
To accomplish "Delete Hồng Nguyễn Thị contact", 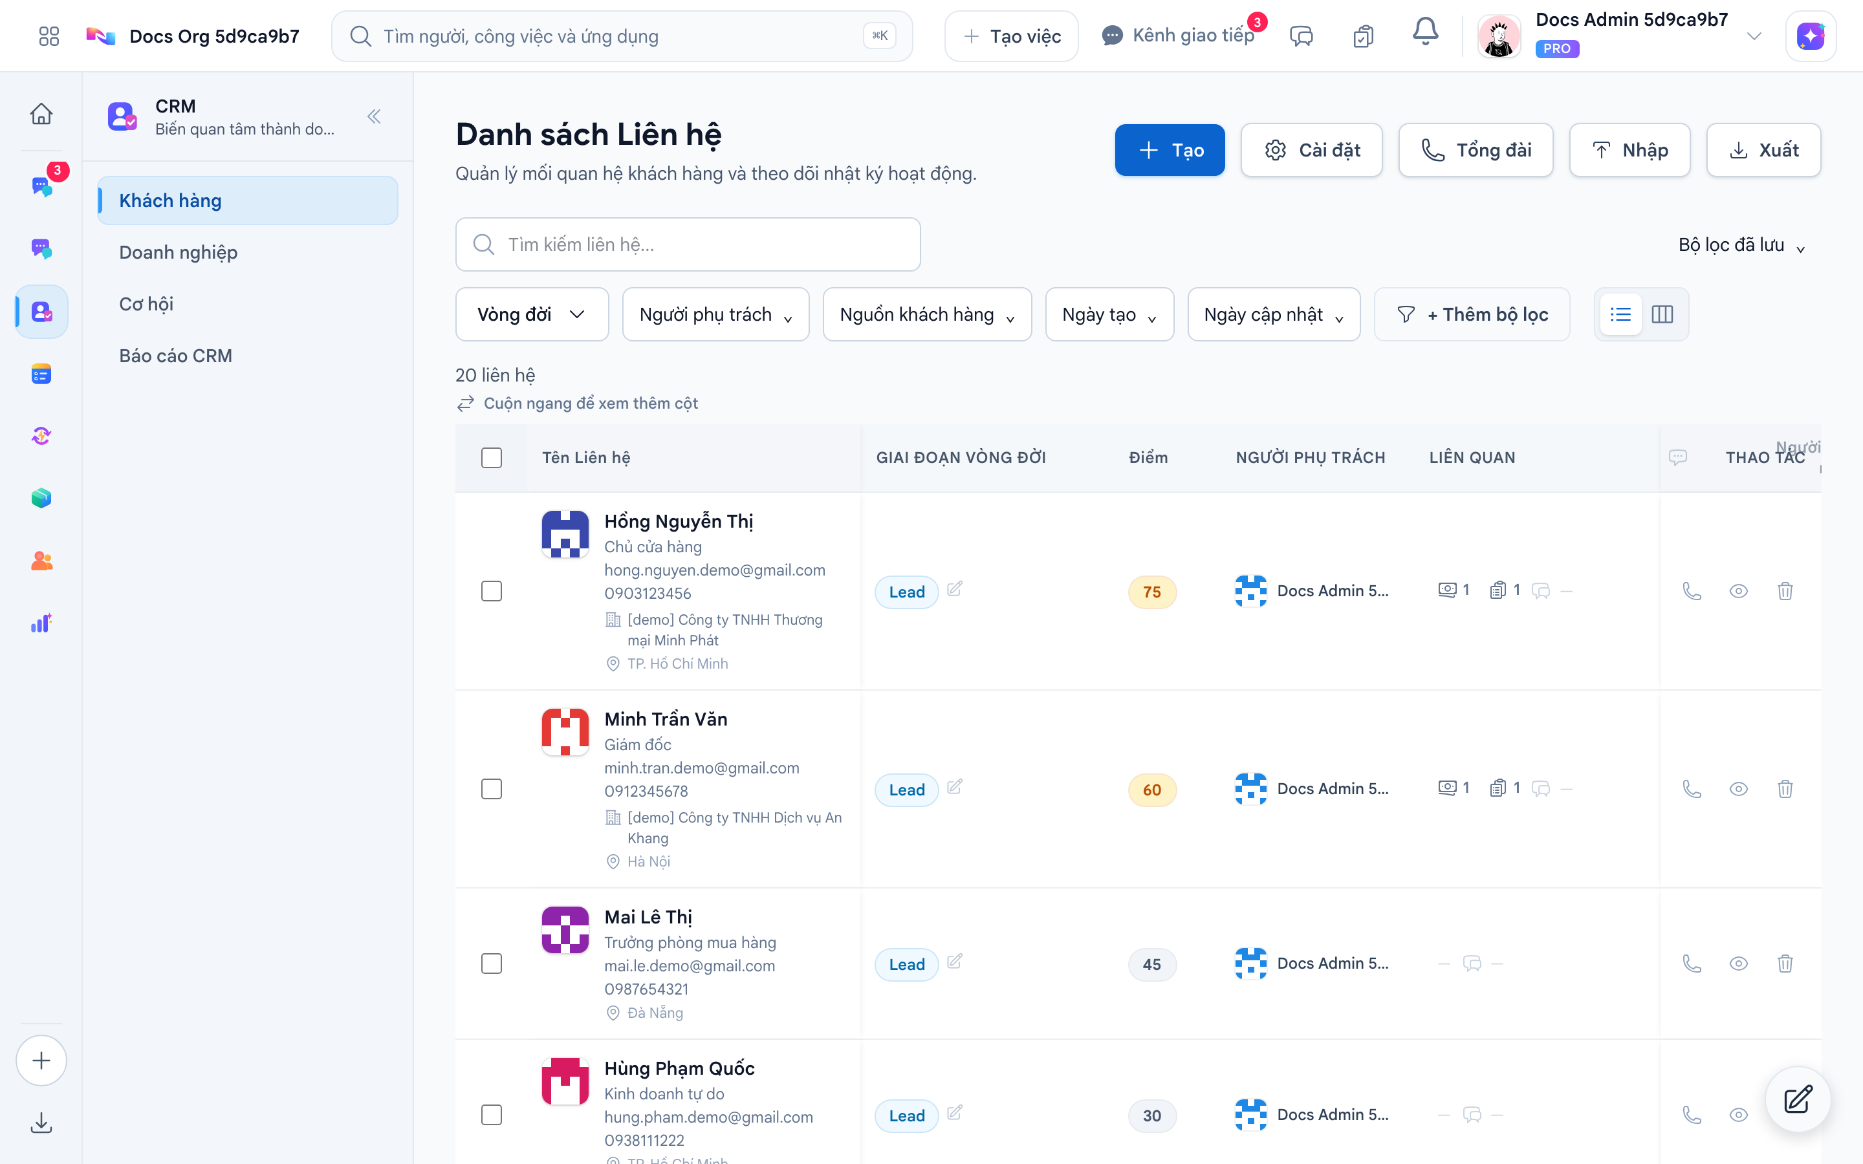I will click(x=1785, y=591).
